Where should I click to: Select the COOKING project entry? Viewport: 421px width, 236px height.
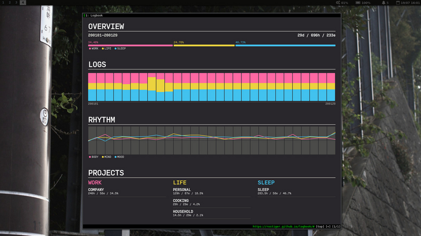pyautogui.click(x=181, y=201)
